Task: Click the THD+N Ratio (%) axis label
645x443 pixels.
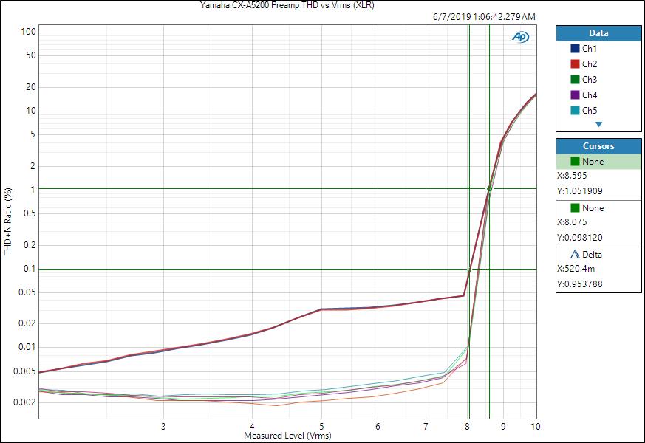Action: pos(8,221)
